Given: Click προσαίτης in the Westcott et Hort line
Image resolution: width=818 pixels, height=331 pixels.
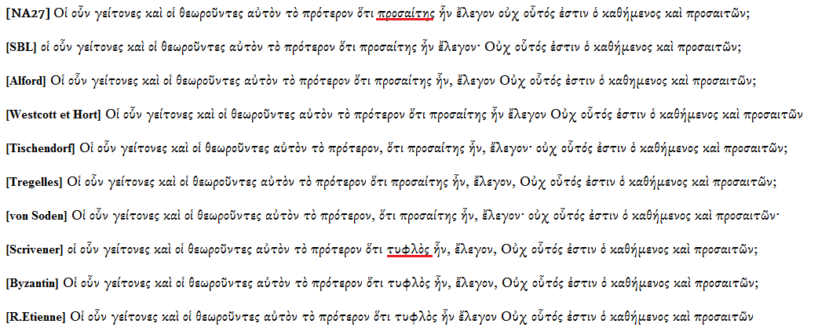Looking at the screenshot, I should click(x=458, y=115).
